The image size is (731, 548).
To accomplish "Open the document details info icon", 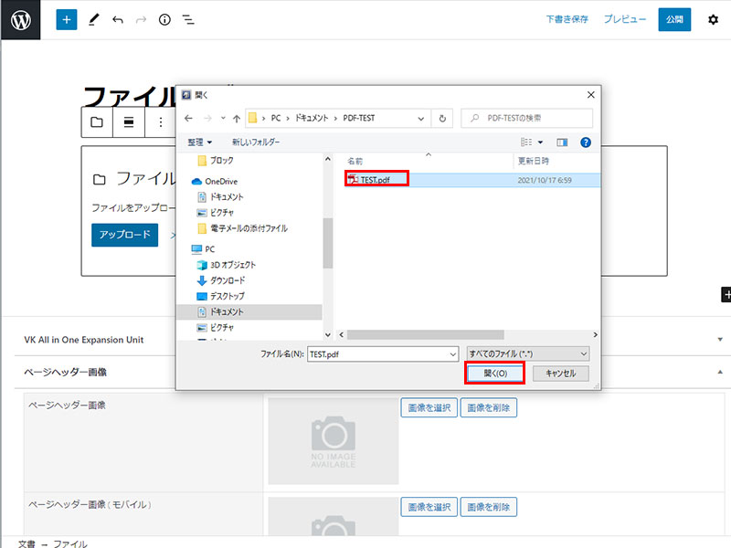I will tap(164, 19).
